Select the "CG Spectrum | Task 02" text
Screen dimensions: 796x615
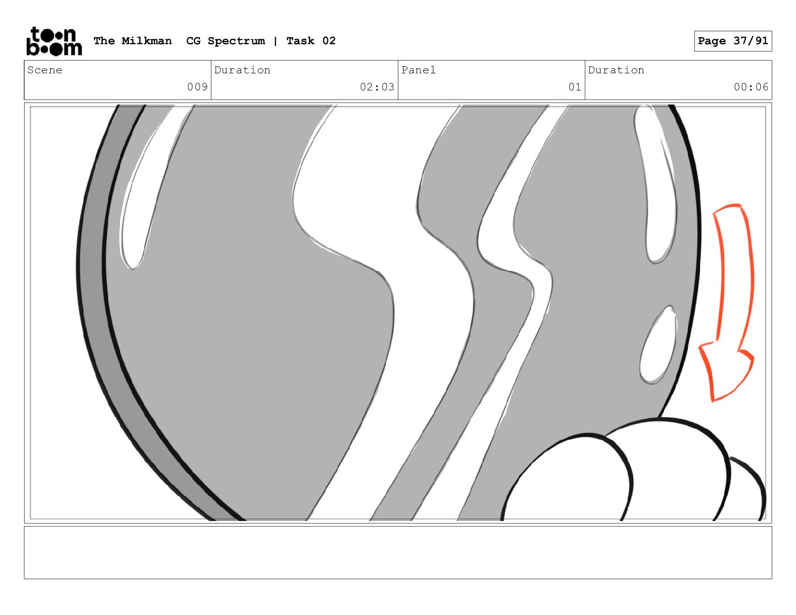pos(261,41)
